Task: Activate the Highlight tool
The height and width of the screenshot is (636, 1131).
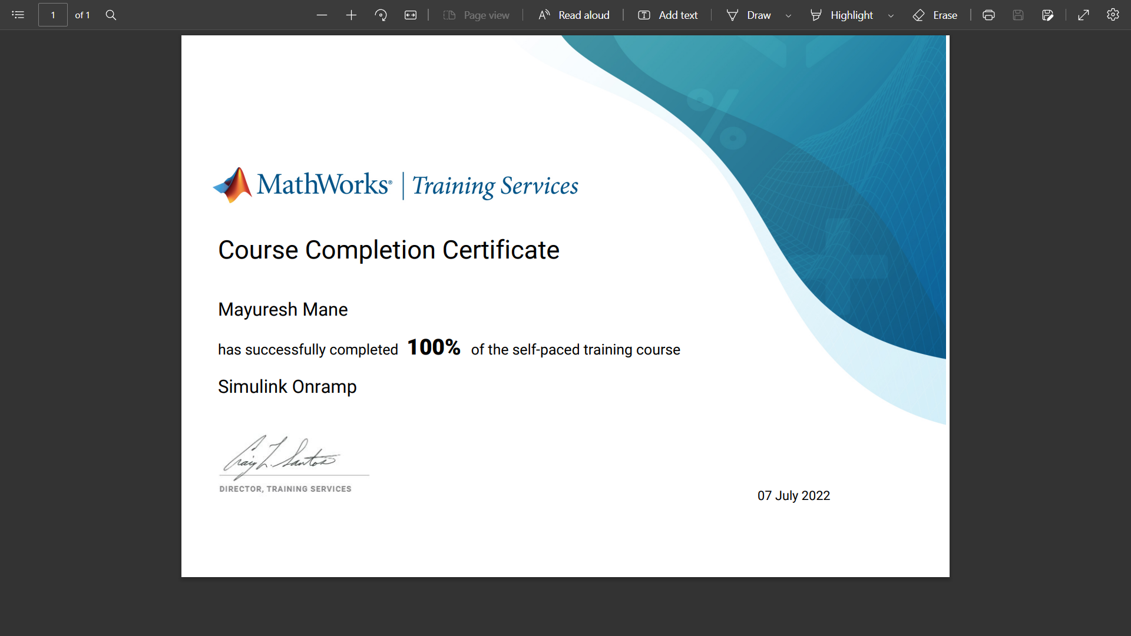Action: pos(841,15)
